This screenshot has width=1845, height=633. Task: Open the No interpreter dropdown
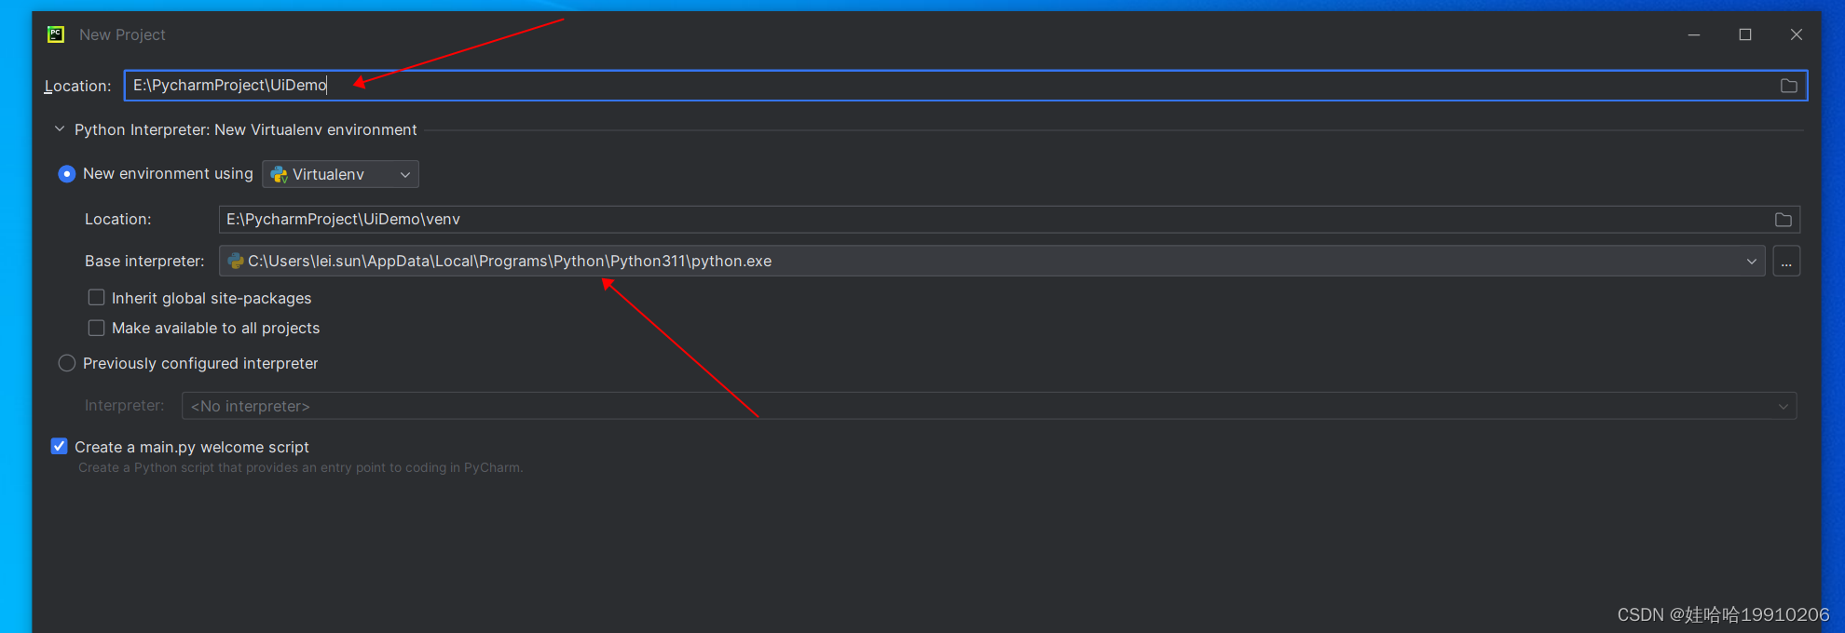(989, 406)
